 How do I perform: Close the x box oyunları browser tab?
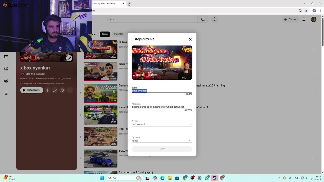click(x=124, y=4)
